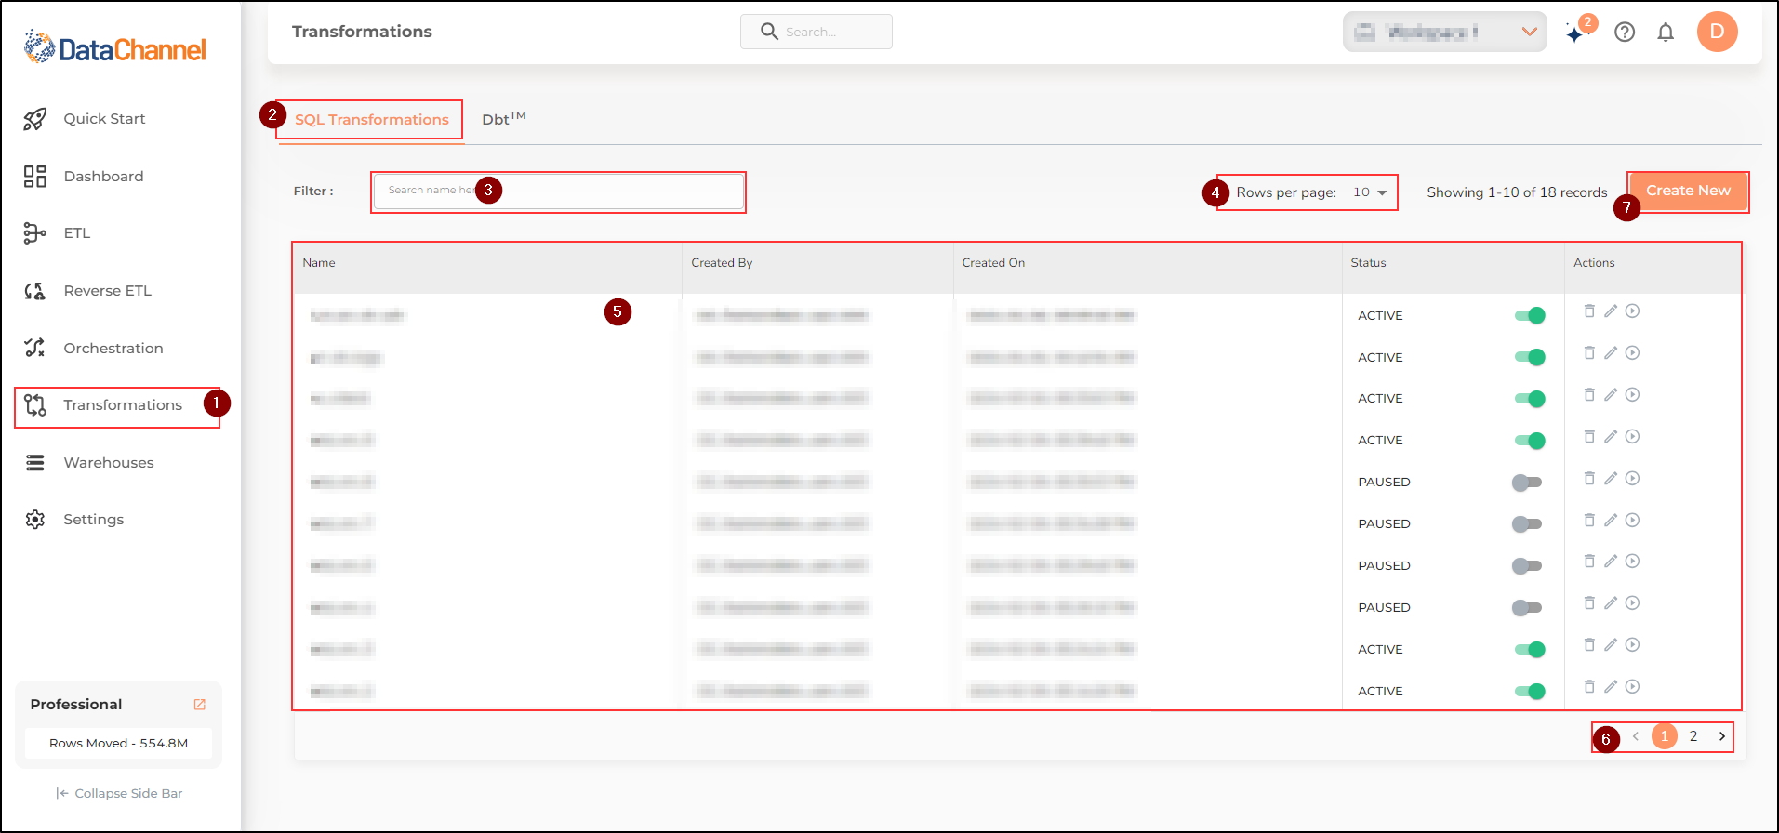The height and width of the screenshot is (833, 1779).
Task: Edit the second table row's transformation
Action: pos(1611,353)
